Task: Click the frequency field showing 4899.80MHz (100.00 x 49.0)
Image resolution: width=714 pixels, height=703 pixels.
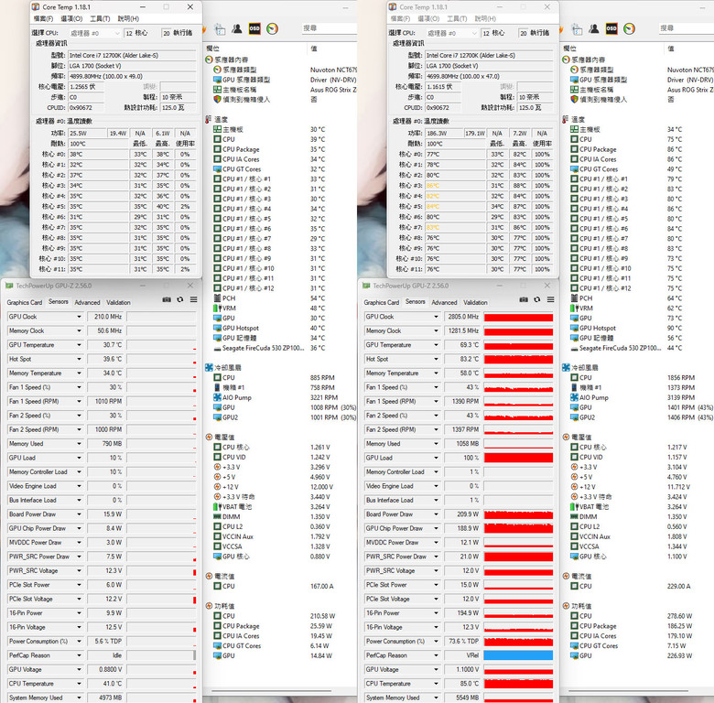Action: (132, 77)
